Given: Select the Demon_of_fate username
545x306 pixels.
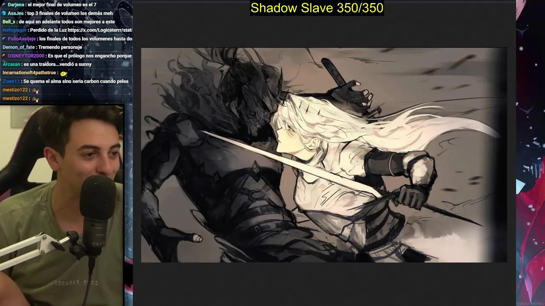Looking at the screenshot, I should click(x=18, y=47).
